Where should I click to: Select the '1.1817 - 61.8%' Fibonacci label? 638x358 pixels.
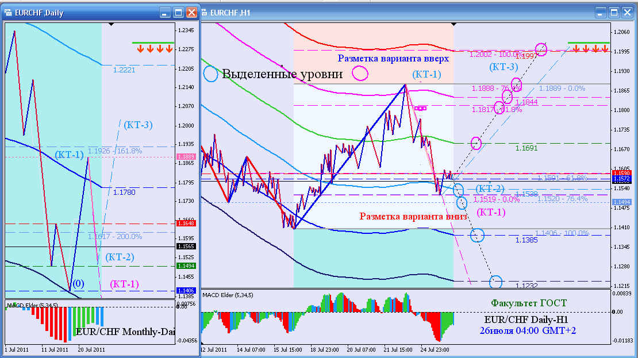click(497, 110)
